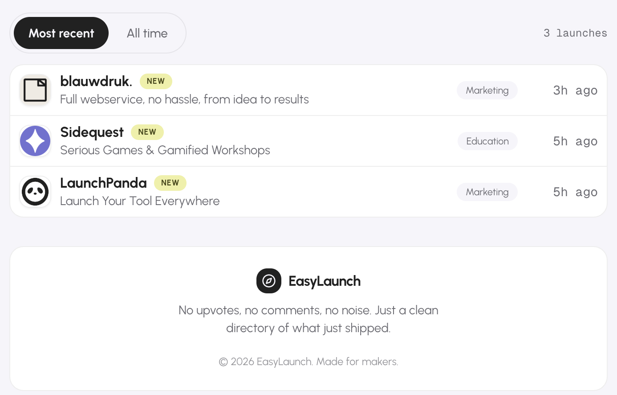
Task: Click blauwdruk. description about full webservice
Action: click(184, 99)
